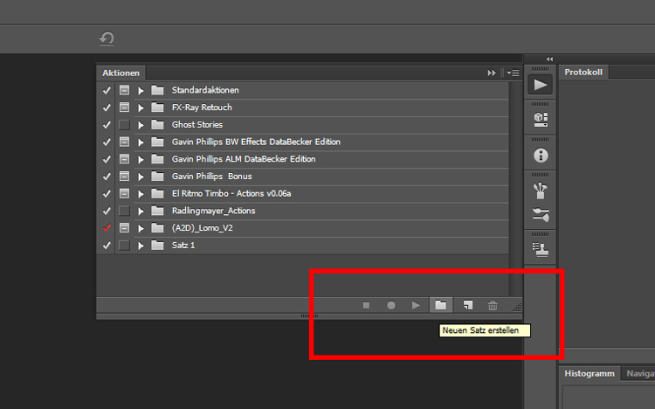
Task: Click the folder icon of Standardaktionen
Action: pyautogui.click(x=157, y=90)
